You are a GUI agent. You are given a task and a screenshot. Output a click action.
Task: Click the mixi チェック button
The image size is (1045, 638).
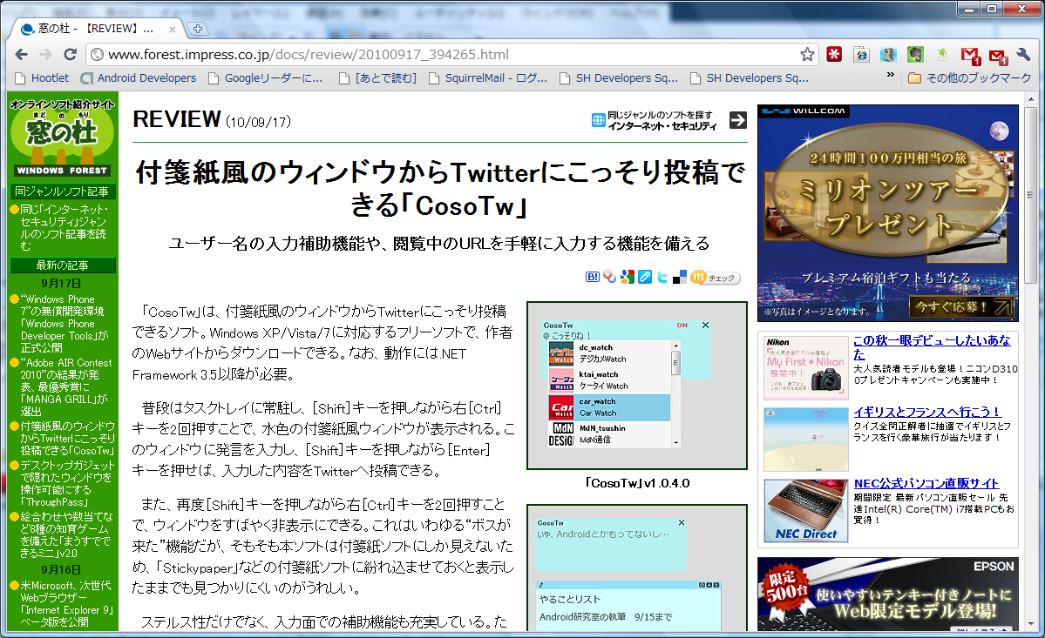716,278
